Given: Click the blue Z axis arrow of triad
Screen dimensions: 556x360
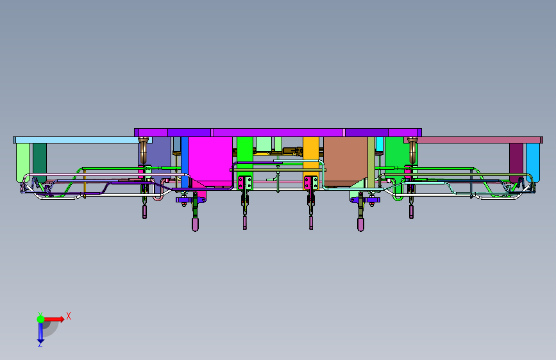Looking at the screenshot, I should point(40,333).
